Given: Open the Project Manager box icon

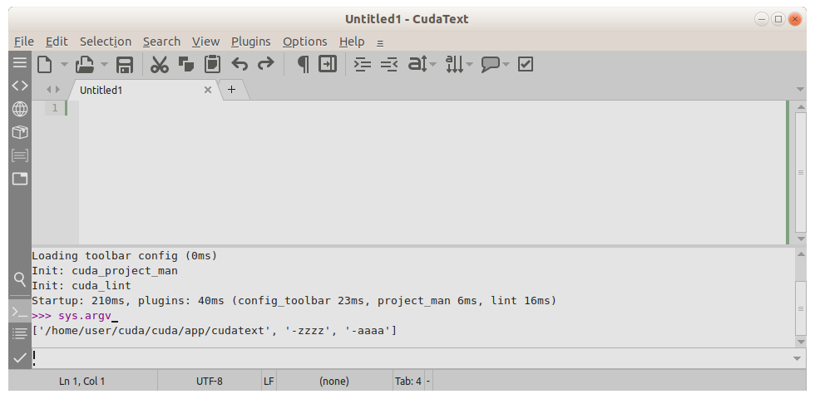Looking at the screenshot, I should (x=20, y=132).
